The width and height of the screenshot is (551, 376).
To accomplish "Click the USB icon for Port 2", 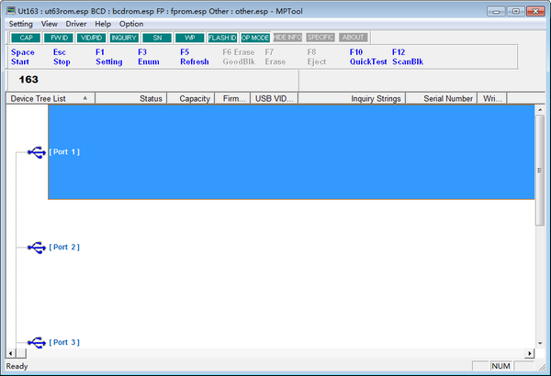I will click(36, 247).
